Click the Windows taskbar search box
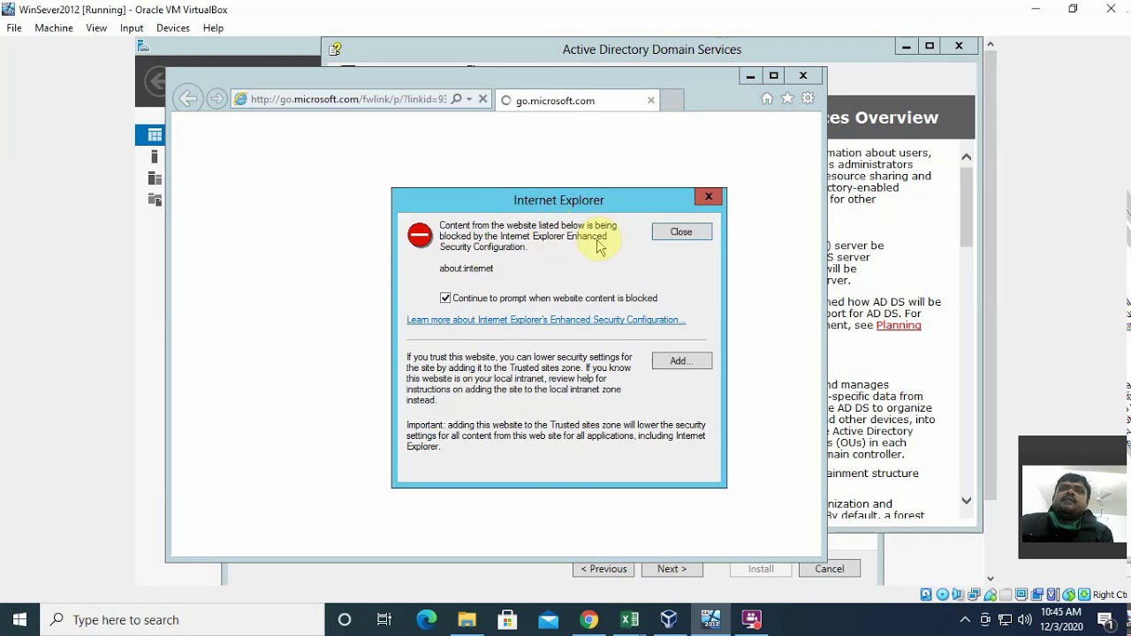Image resolution: width=1131 pixels, height=636 pixels. 182,619
